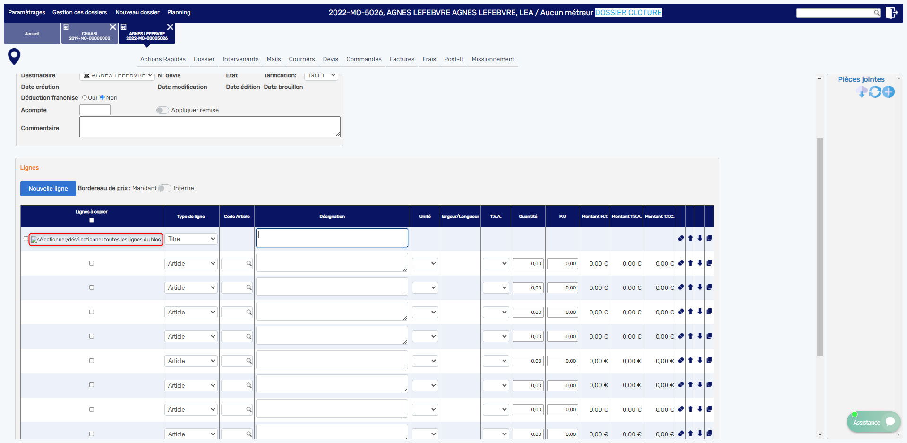The width and height of the screenshot is (907, 443).
Task: Open the Factures tab
Action: 402,59
